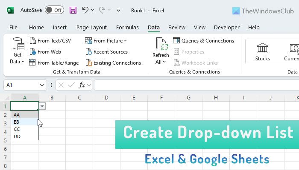299x170 pixels.
Task: Click the formula bar Enter checkmark
Action: click(71, 85)
